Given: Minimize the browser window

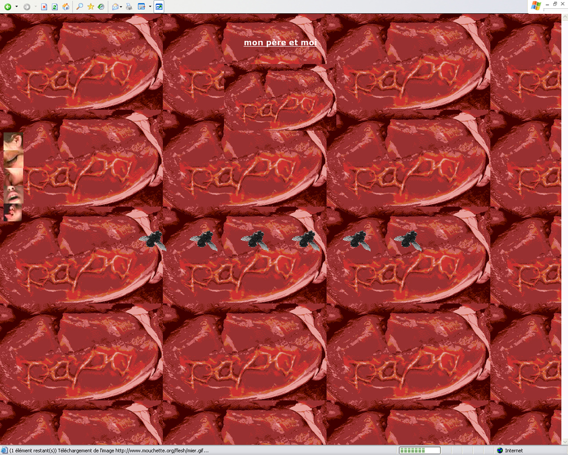Looking at the screenshot, I should pyautogui.click(x=547, y=4).
